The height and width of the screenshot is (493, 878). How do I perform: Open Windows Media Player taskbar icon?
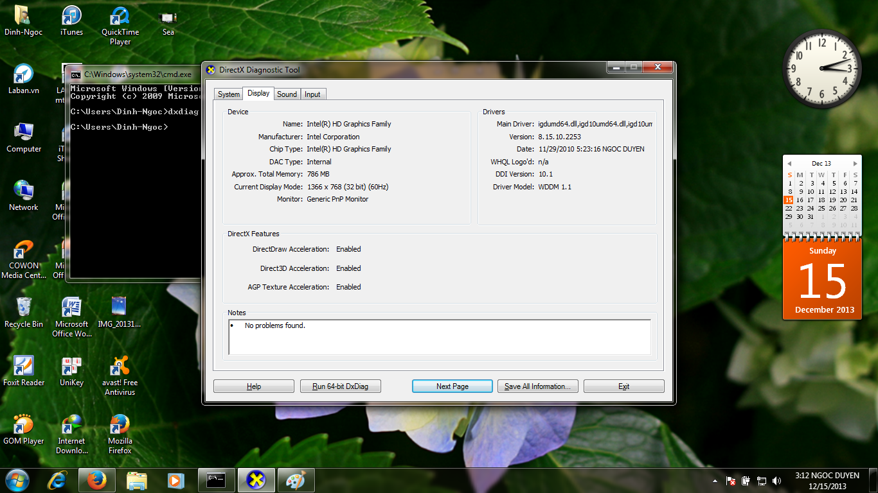click(x=175, y=480)
